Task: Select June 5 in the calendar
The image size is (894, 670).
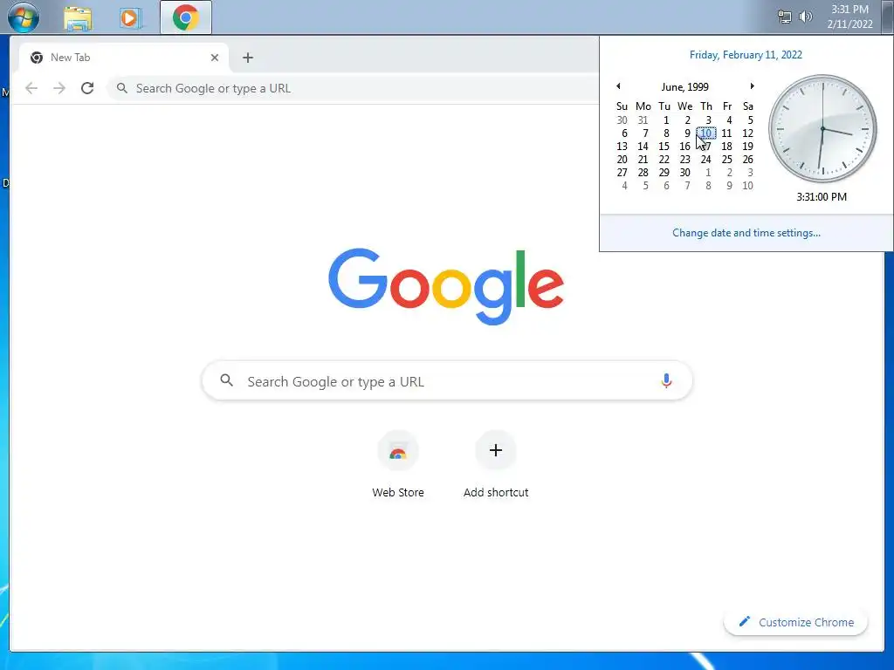Action: pyautogui.click(x=750, y=120)
